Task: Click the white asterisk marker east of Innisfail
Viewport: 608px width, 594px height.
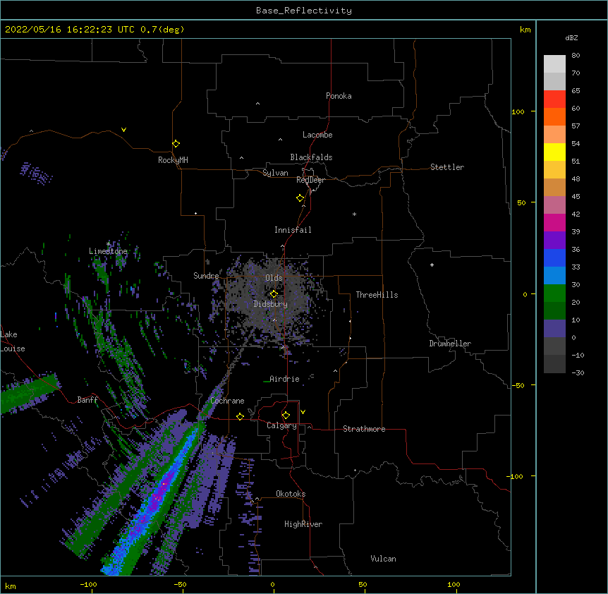Action: (354, 214)
